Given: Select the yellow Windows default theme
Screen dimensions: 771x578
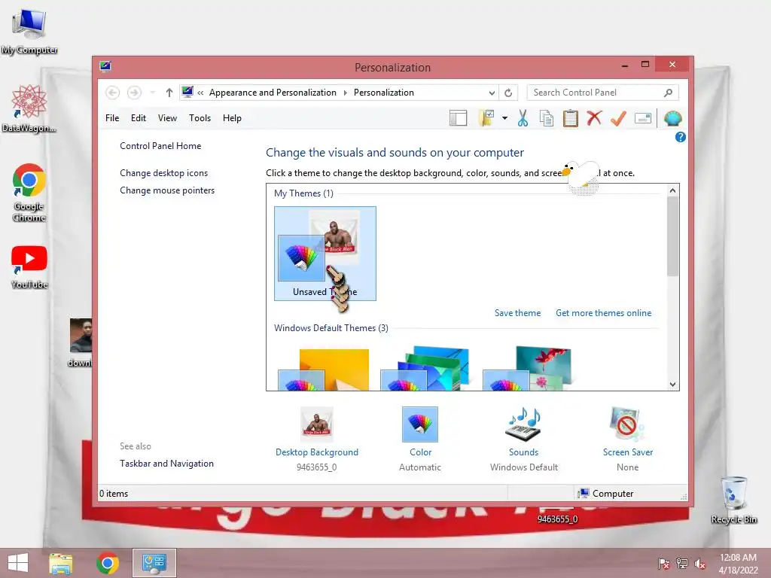Looking at the screenshot, I should (x=324, y=370).
